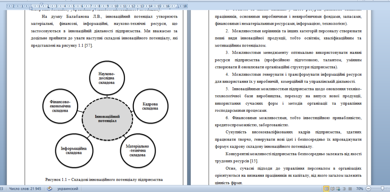Select the first line indent marker on ruler
This screenshot has height=192, width=390.
click(42, 4)
